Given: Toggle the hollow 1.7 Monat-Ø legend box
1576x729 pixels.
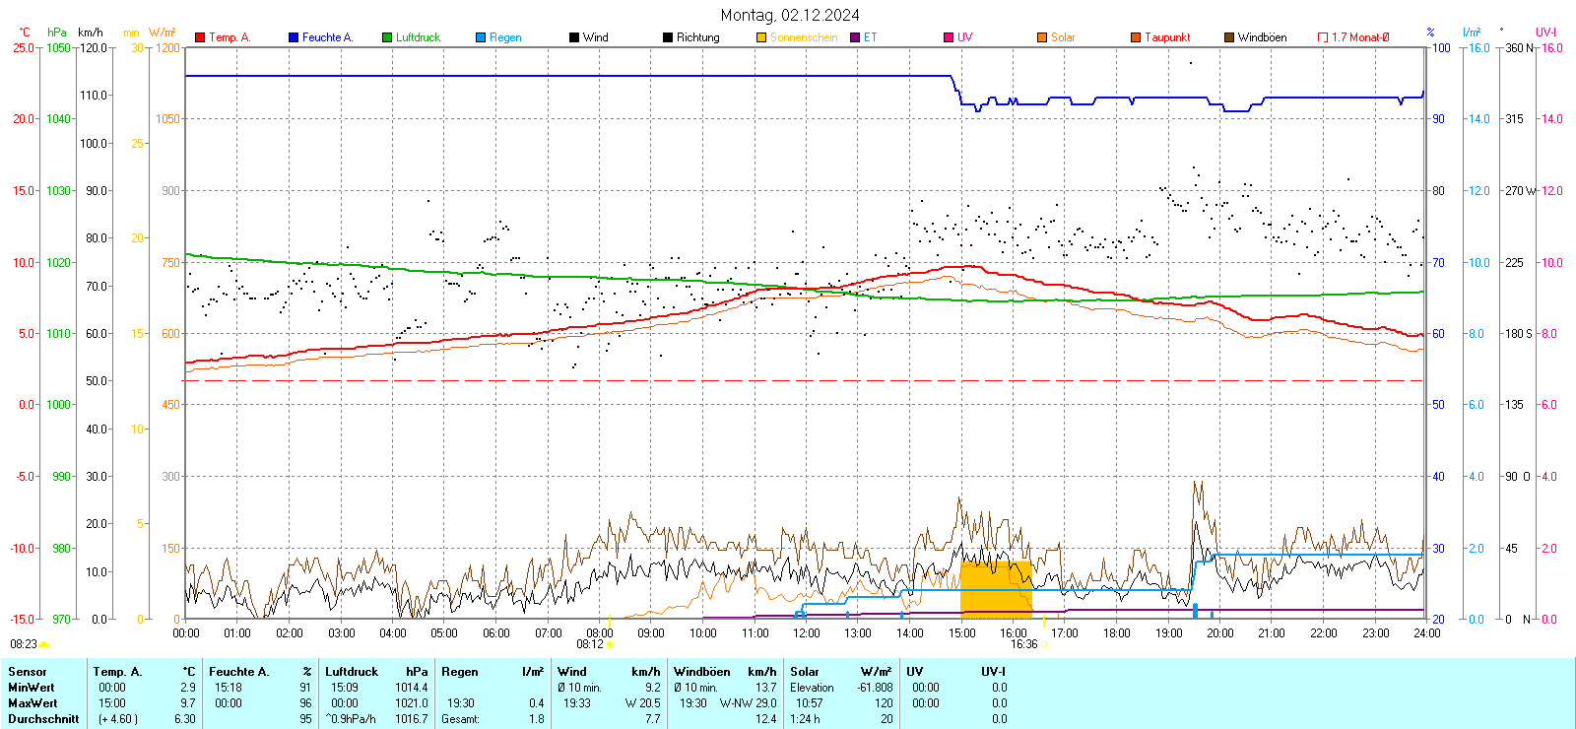Looking at the screenshot, I should tap(1323, 37).
